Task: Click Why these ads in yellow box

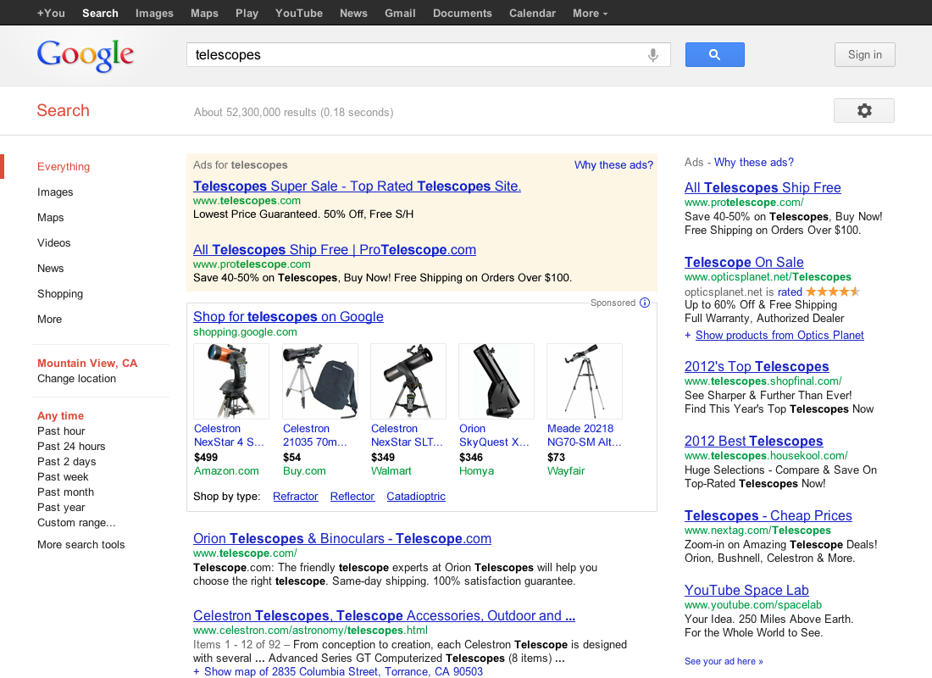Action: [613, 164]
